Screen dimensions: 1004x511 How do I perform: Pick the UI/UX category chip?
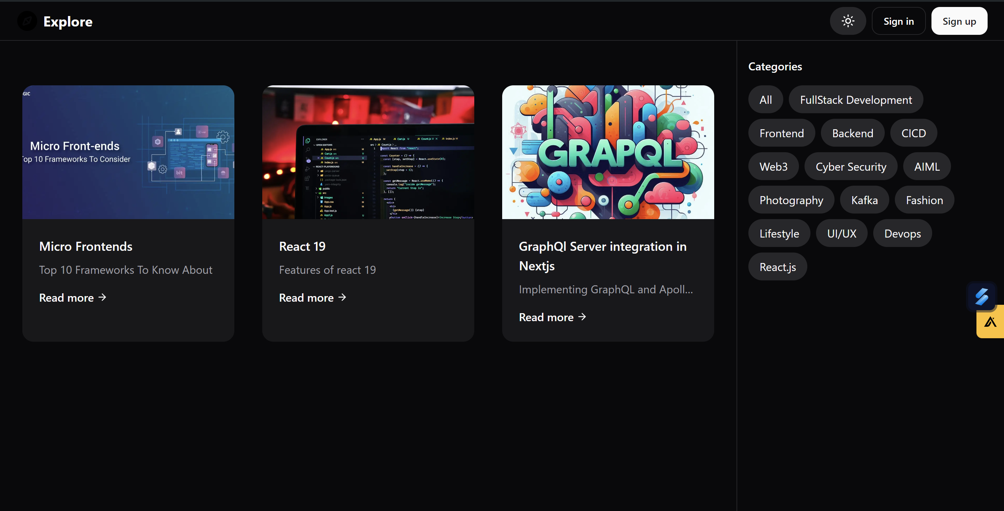coord(841,234)
